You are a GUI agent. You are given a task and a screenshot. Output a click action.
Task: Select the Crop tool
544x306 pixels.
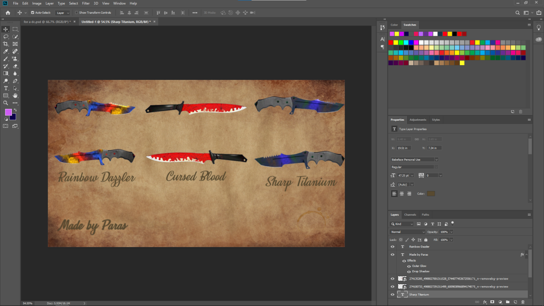[6, 44]
